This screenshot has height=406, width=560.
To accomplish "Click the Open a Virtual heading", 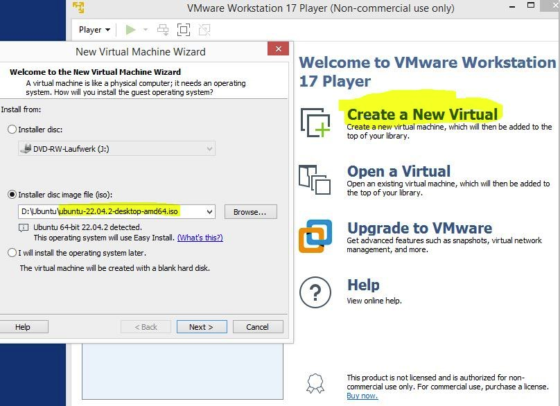I will [x=399, y=171].
